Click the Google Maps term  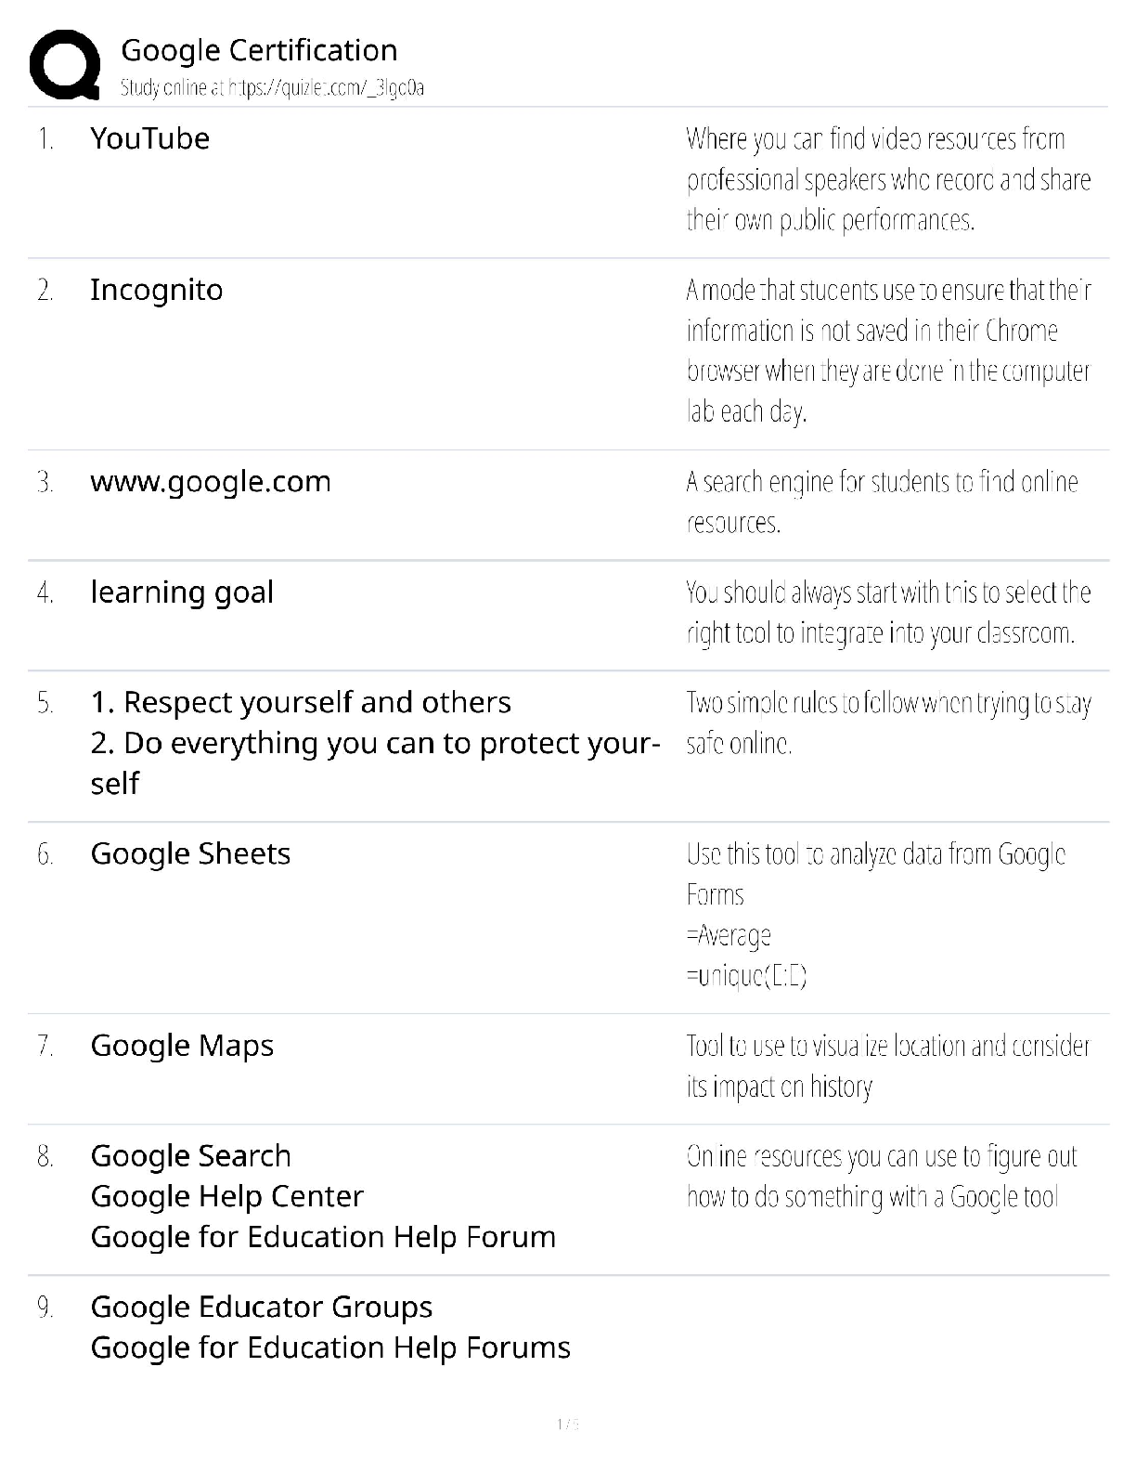click(182, 1046)
